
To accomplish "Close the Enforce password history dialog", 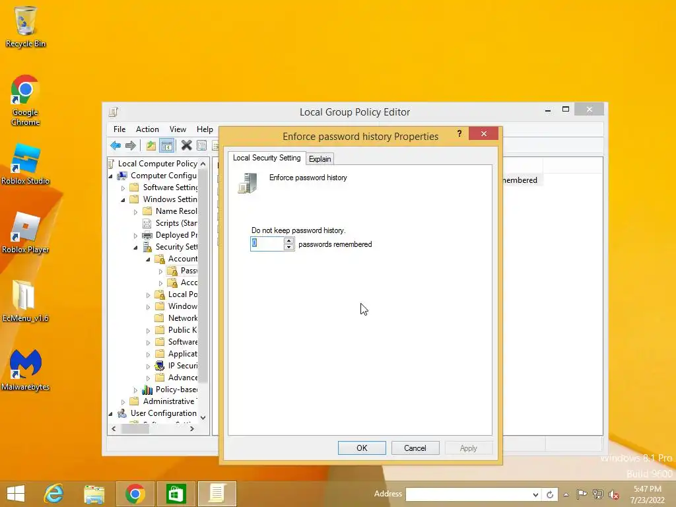I will [484, 133].
